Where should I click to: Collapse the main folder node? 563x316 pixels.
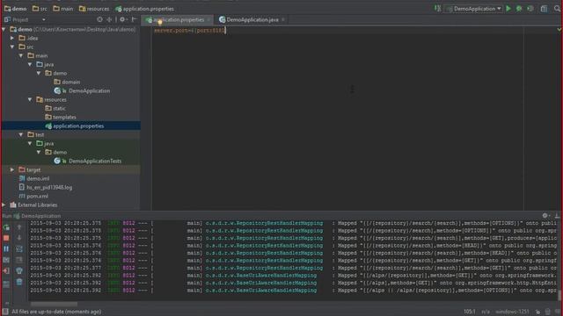pos(21,55)
